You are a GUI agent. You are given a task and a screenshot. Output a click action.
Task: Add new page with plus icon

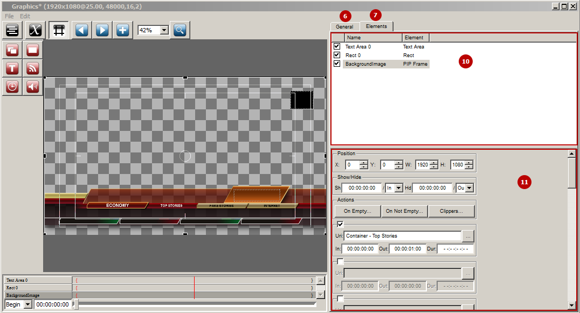[122, 30]
